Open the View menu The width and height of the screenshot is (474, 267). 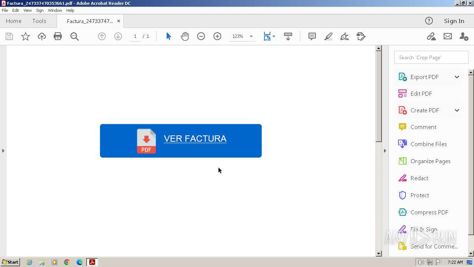(27, 10)
